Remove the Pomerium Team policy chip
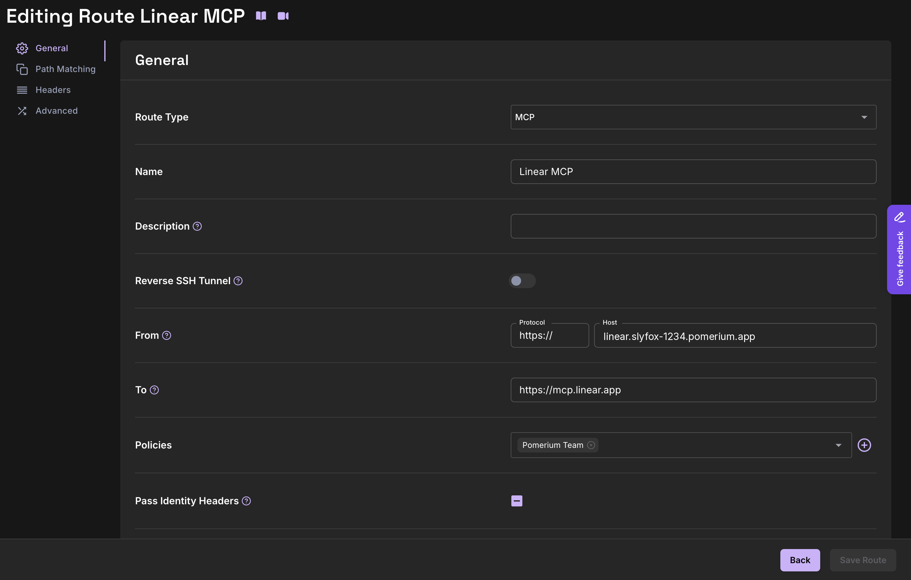Image resolution: width=911 pixels, height=580 pixels. tap(591, 445)
